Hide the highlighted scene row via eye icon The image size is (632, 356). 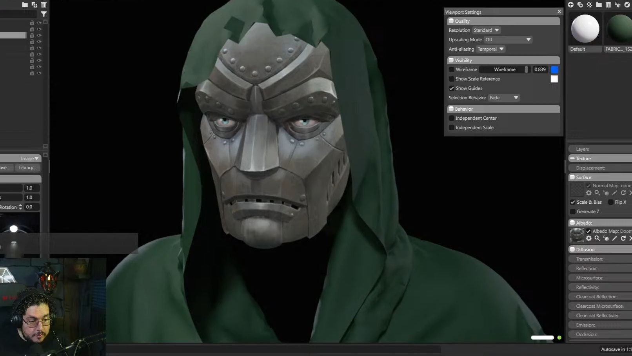[x=39, y=35]
